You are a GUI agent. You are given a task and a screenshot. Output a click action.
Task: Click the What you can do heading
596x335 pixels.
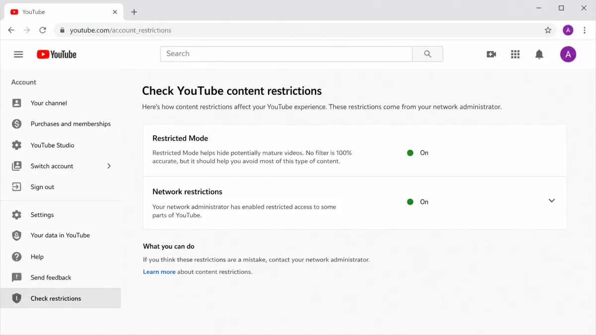pos(168,246)
